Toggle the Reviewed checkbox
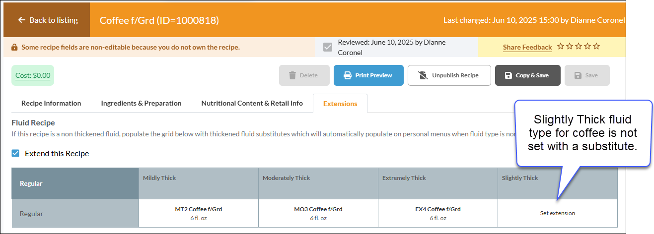 coord(328,47)
